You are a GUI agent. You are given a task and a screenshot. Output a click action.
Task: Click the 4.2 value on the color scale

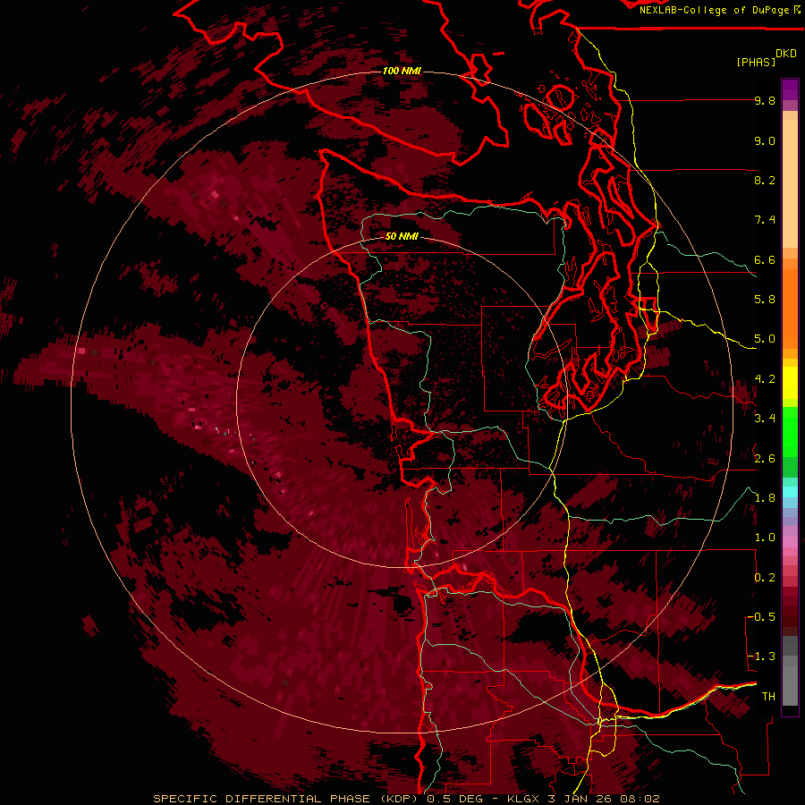click(x=765, y=379)
